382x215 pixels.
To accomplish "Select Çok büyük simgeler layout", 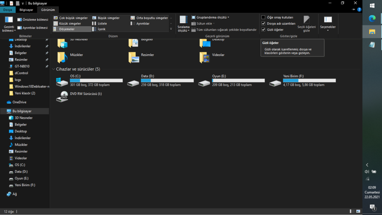I will (70, 18).
